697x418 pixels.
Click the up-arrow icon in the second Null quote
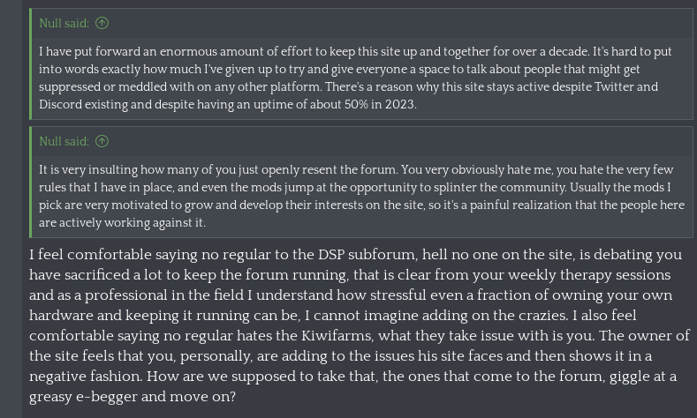click(x=102, y=141)
